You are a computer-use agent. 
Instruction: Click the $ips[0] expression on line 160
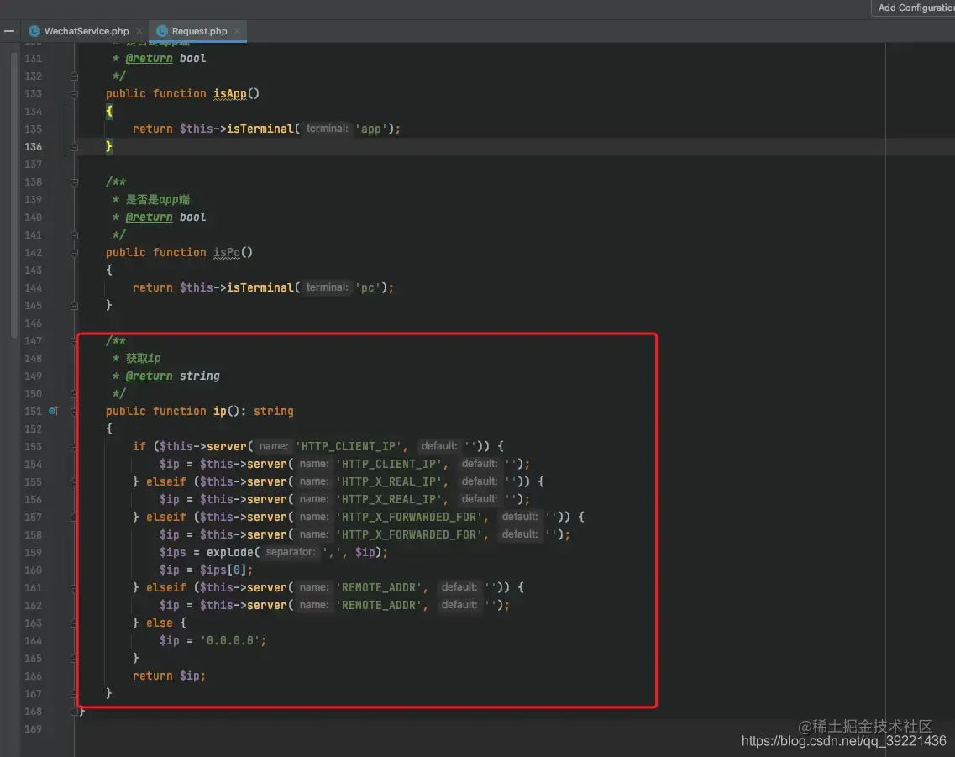pyautogui.click(x=223, y=570)
